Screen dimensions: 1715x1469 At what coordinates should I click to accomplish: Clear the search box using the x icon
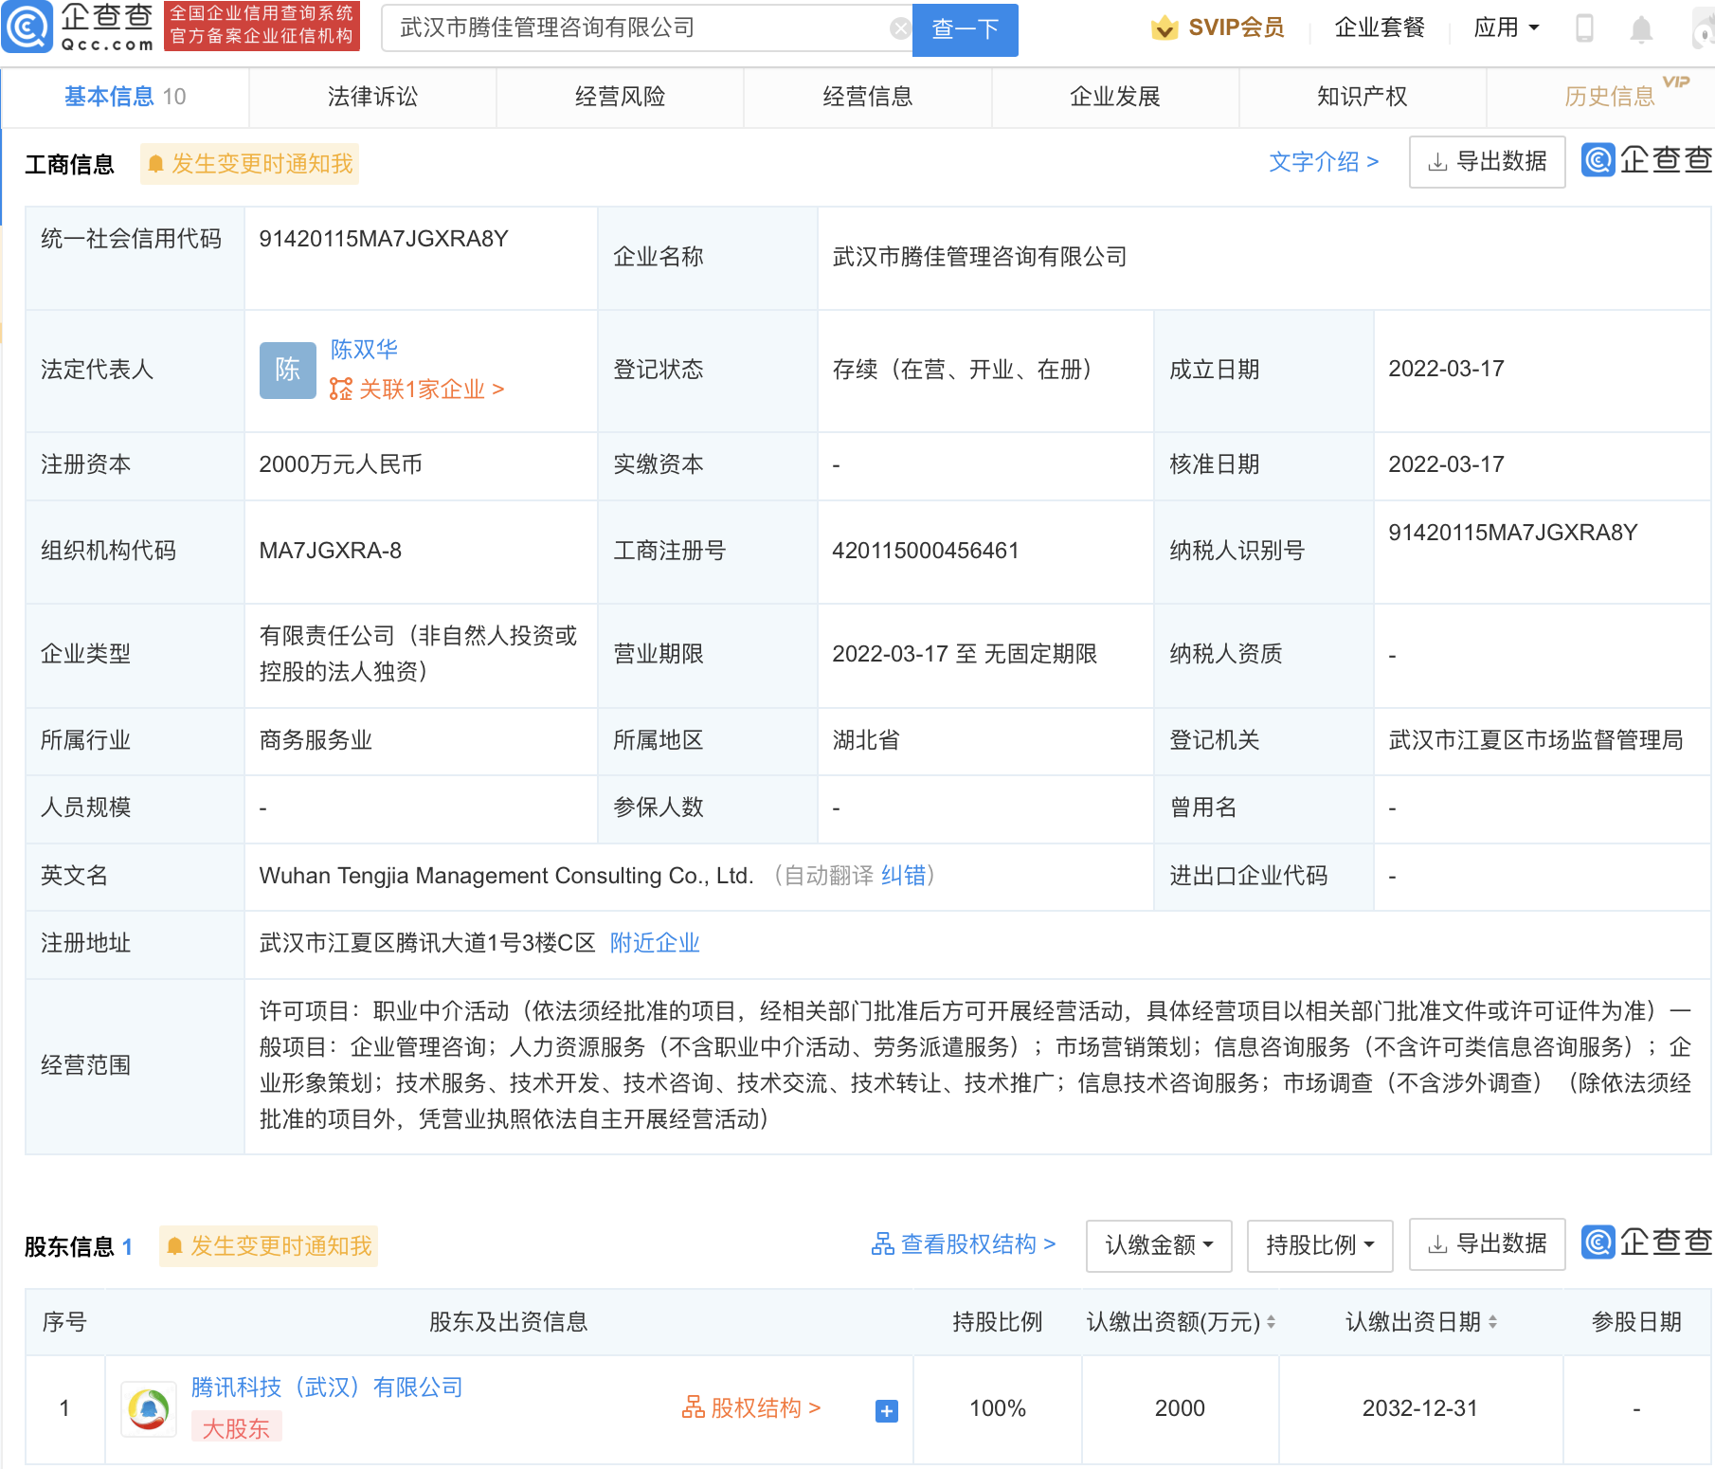(x=899, y=27)
